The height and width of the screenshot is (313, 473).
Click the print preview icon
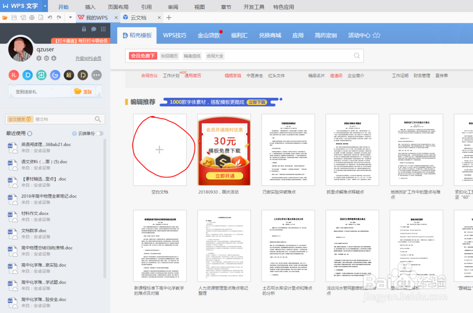(41, 18)
